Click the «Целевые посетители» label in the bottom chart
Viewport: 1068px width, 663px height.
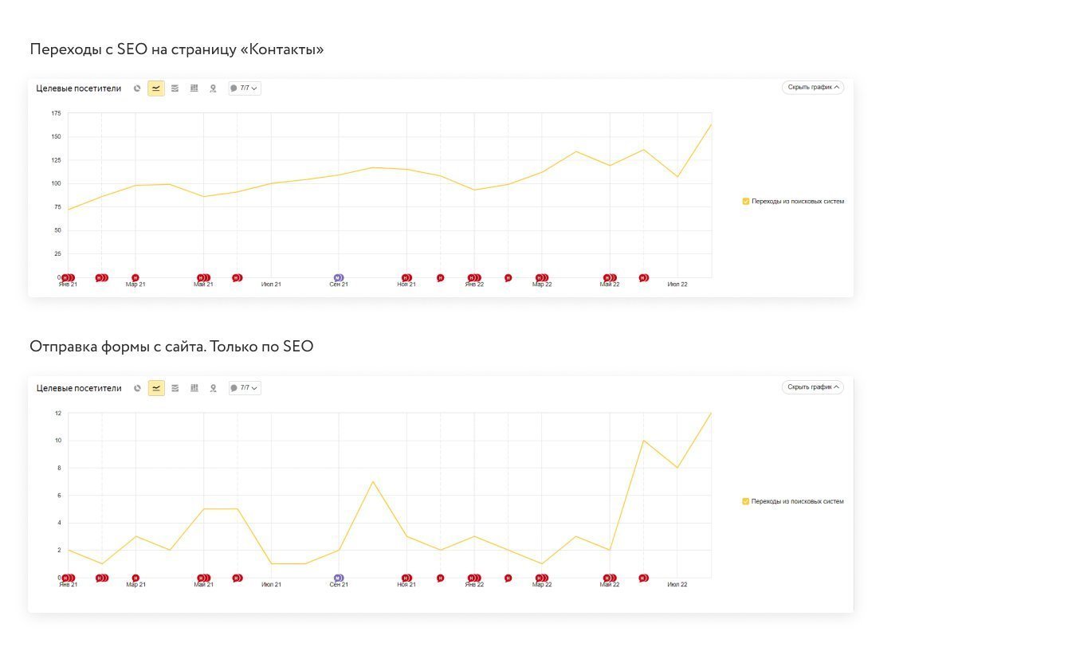click(79, 388)
